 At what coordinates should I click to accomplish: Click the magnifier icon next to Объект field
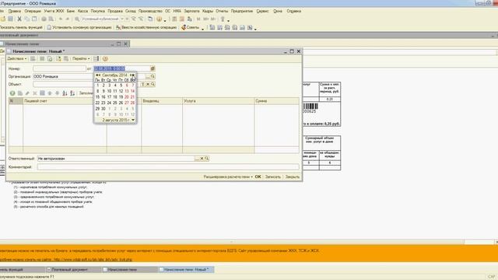tap(153, 85)
